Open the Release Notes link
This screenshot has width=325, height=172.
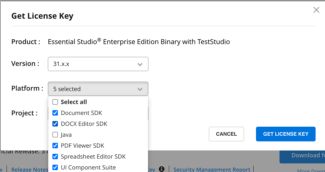(x=30, y=170)
